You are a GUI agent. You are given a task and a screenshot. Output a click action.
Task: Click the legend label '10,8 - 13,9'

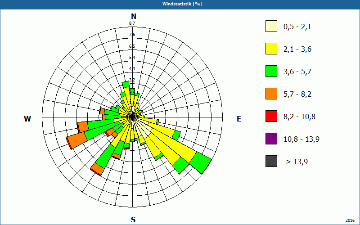coord(301,139)
